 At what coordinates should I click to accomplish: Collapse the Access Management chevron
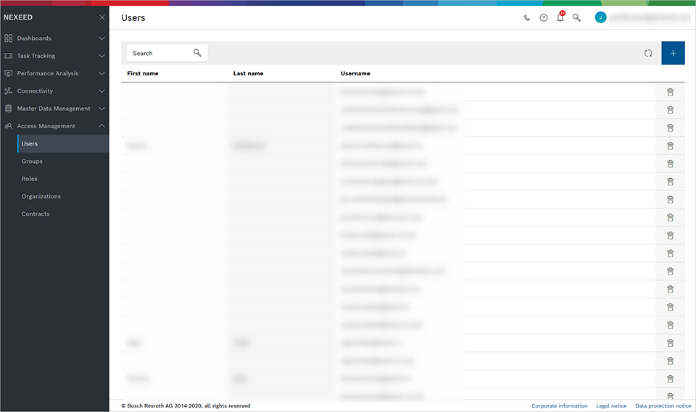101,126
